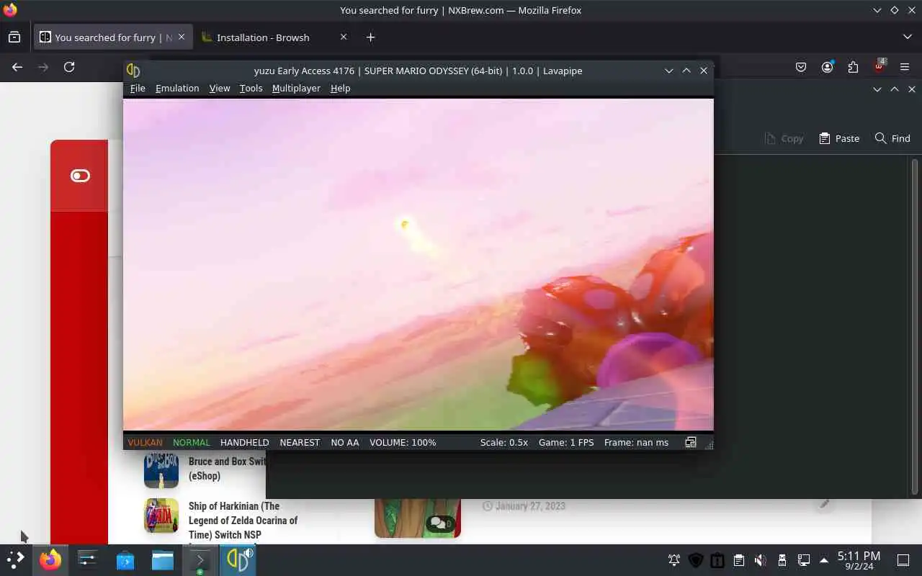Image resolution: width=922 pixels, height=576 pixels.
Task: Open the yuzu Multiplayer menu
Action: click(x=296, y=88)
